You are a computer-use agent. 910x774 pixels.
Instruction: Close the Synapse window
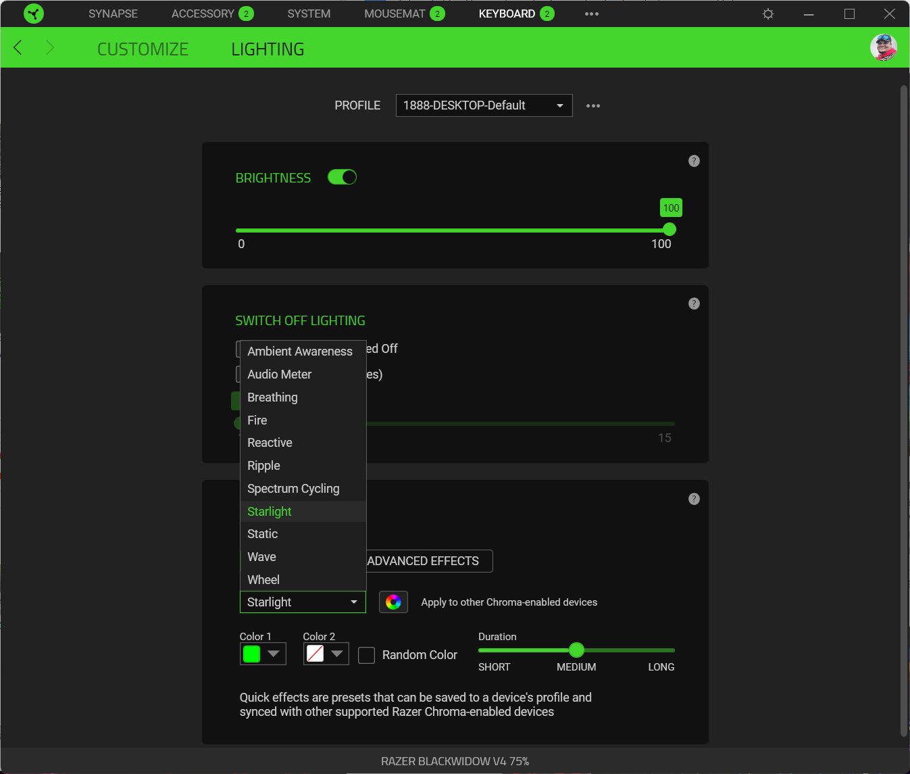[x=890, y=14]
